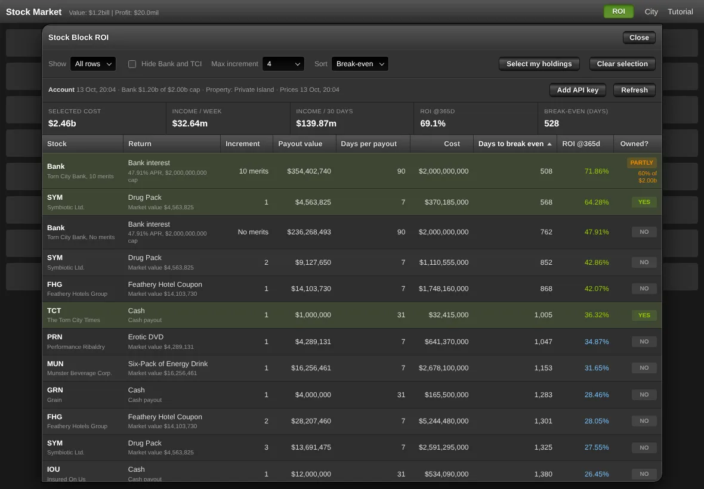Click the payout value $354,402,740
704x489 pixels.
(309, 171)
